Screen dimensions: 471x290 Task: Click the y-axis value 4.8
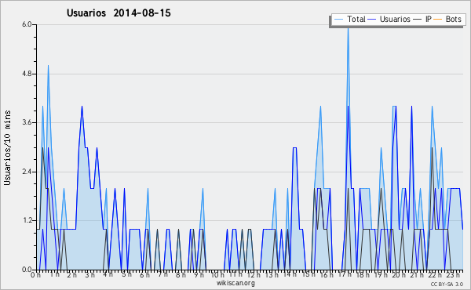coord(27,74)
